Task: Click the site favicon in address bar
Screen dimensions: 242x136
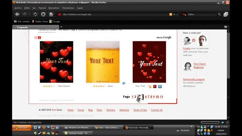Action: [x=60, y=14]
